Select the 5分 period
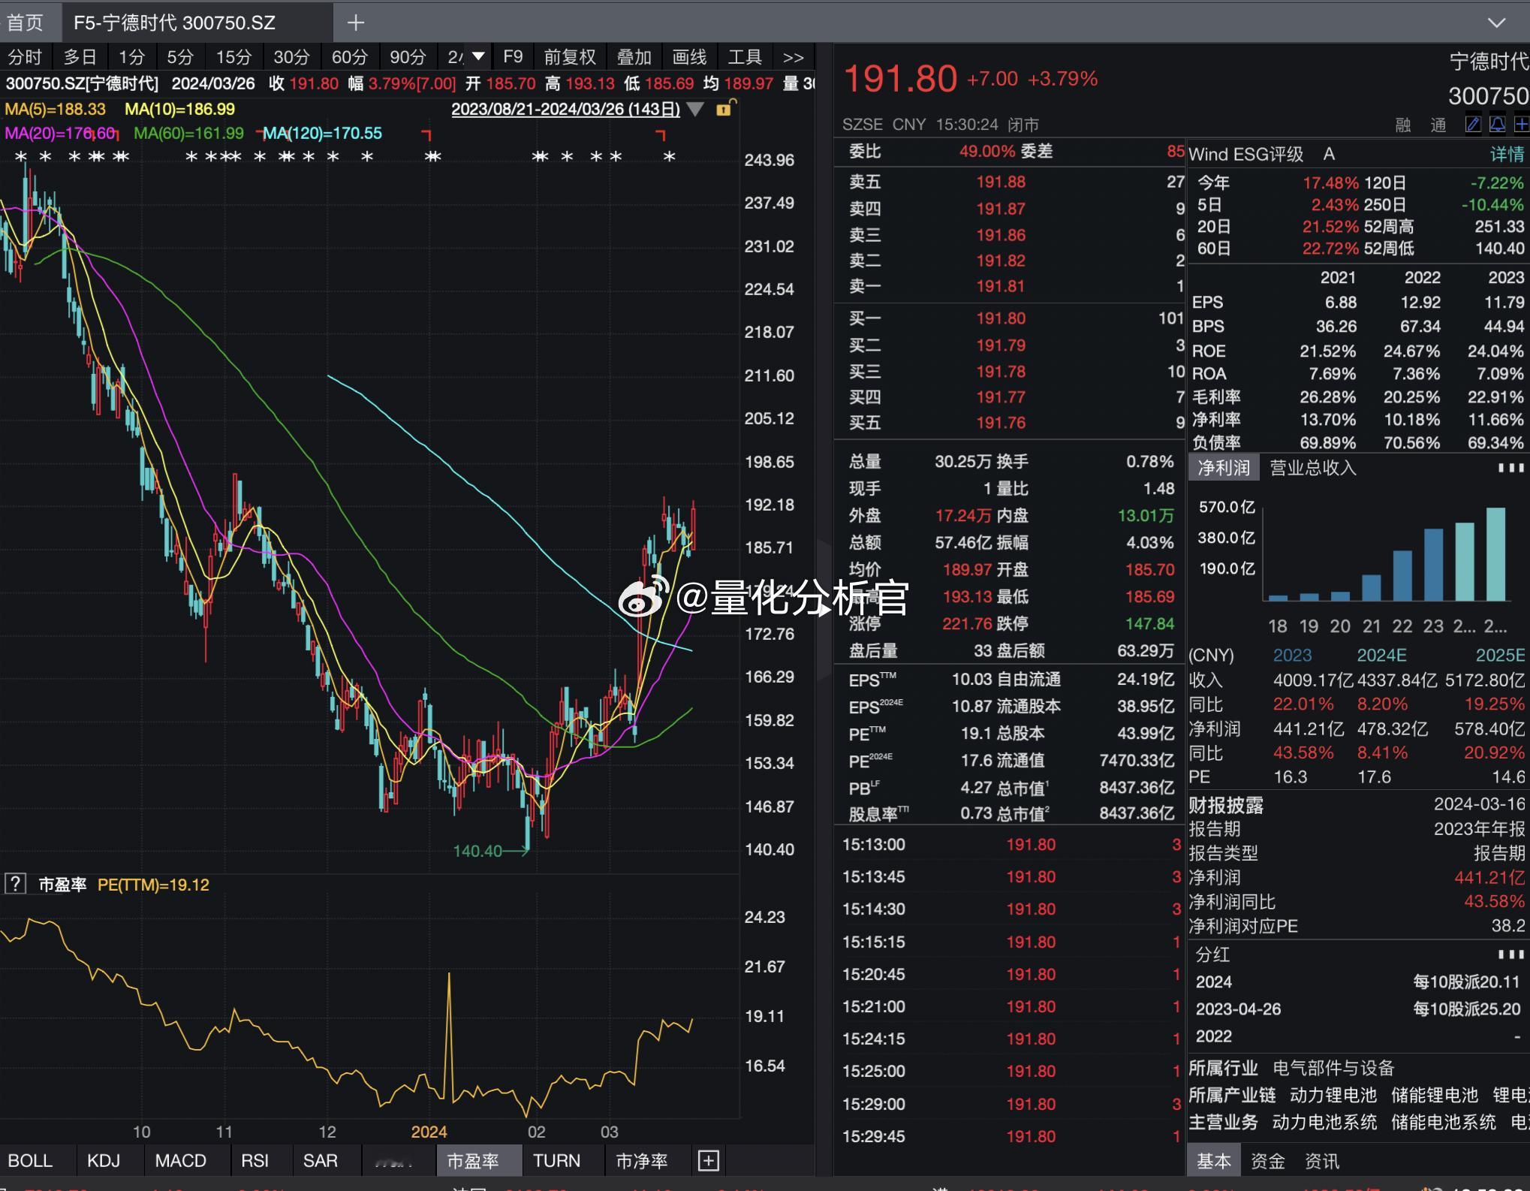Screen dimensions: 1530x1191 pos(180,57)
